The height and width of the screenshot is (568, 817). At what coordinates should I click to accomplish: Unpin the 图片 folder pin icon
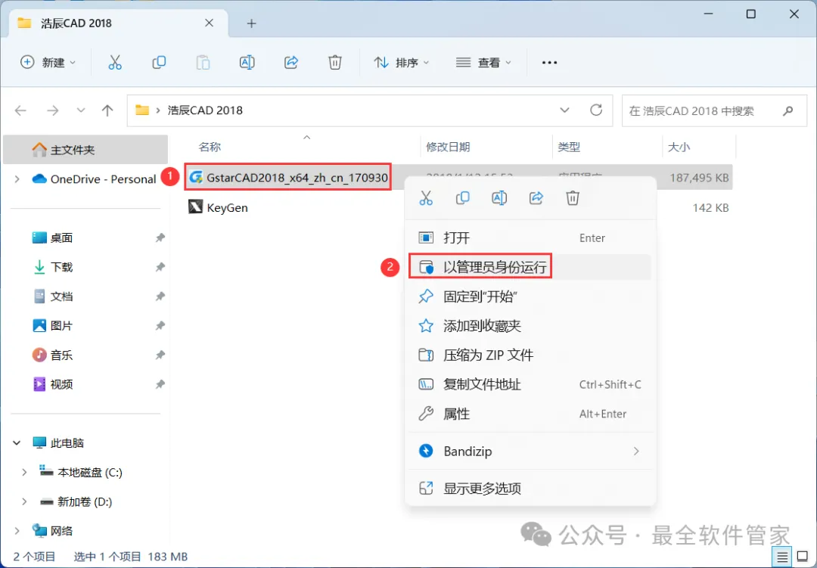(160, 326)
